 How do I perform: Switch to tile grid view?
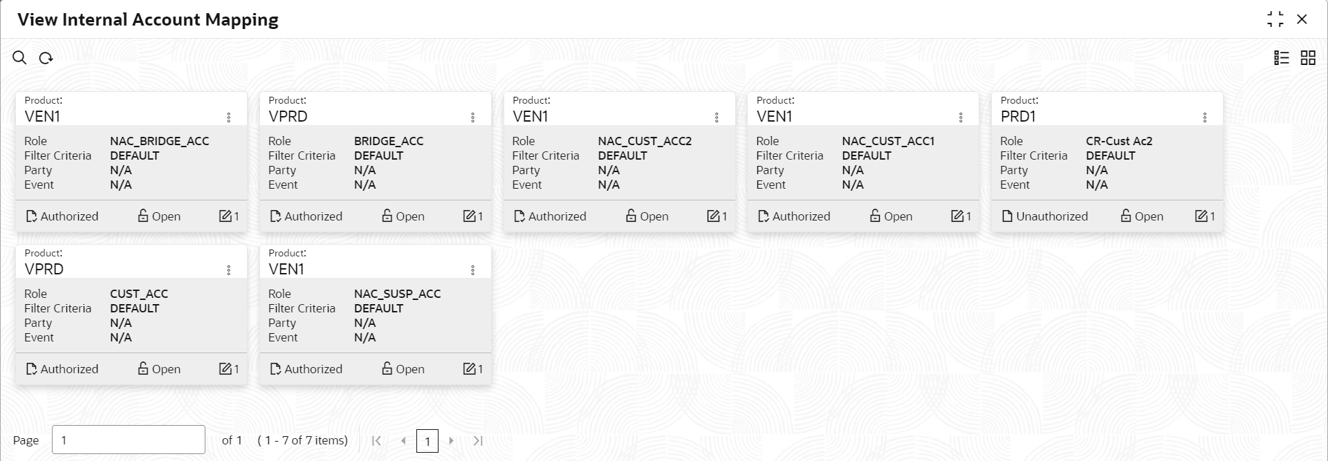pyautogui.click(x=1308, y=58)
